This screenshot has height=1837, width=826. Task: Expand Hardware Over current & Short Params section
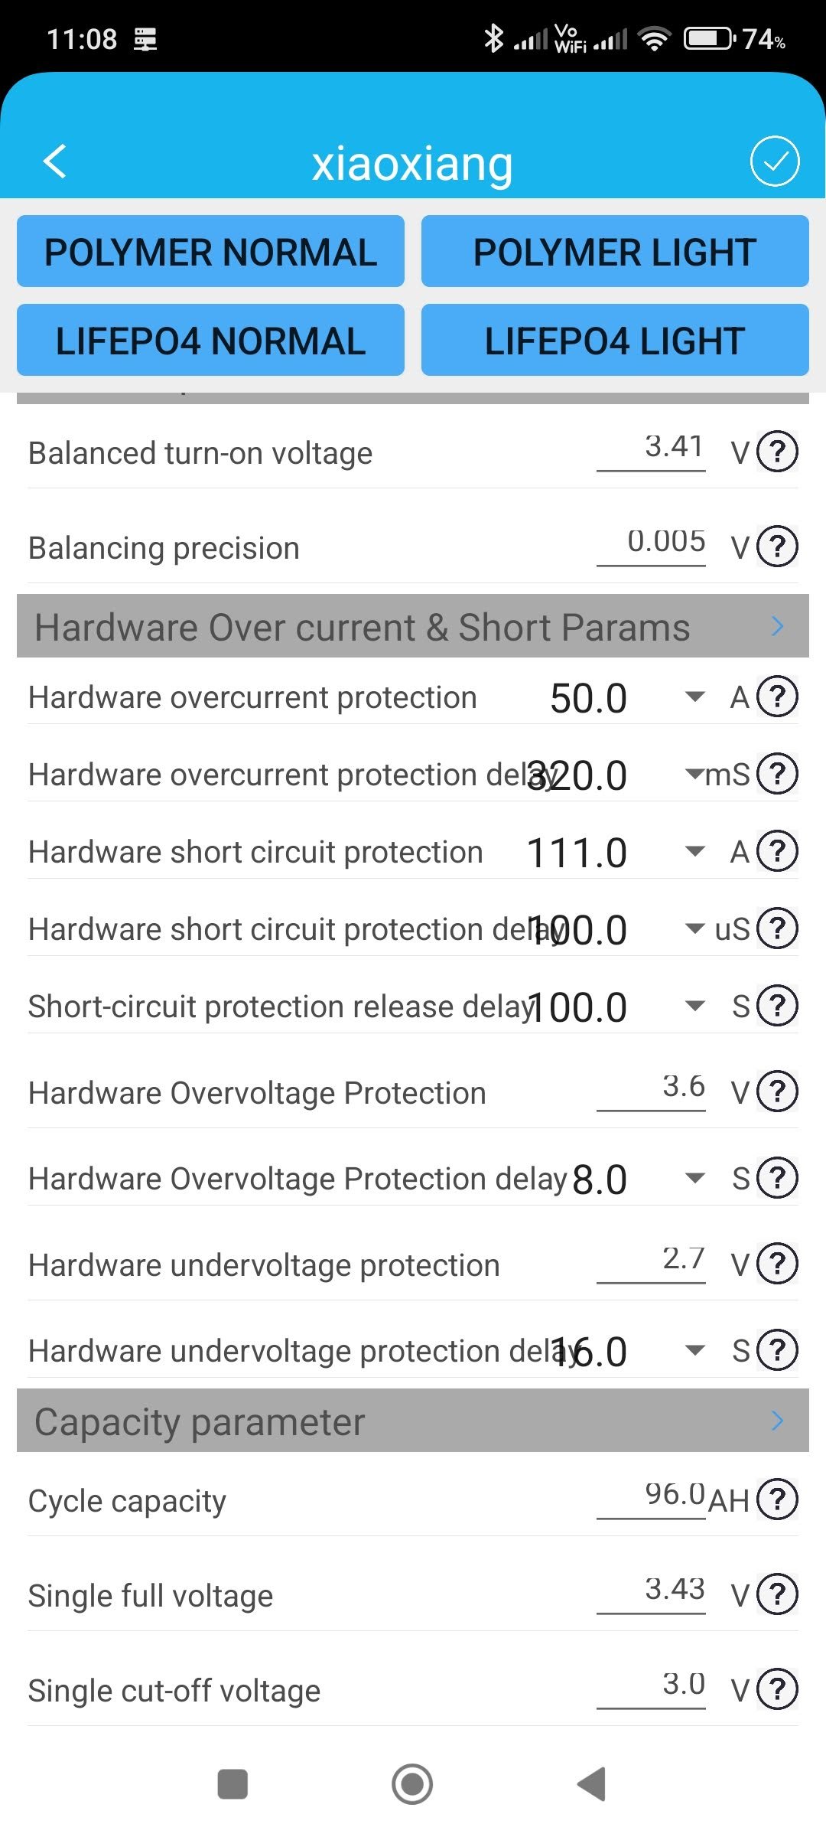(777, 626)
